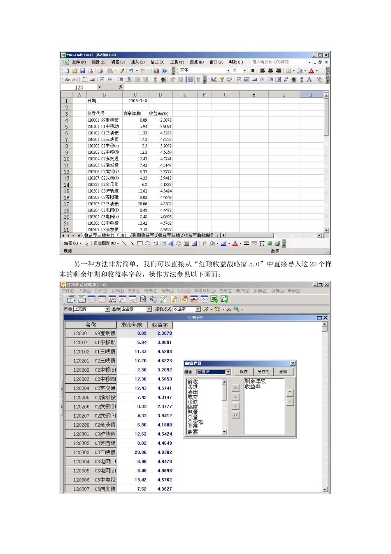
Task: Open the font name dropdown showing 宋体
Action: pyautogui.click(x=228, y=70)
